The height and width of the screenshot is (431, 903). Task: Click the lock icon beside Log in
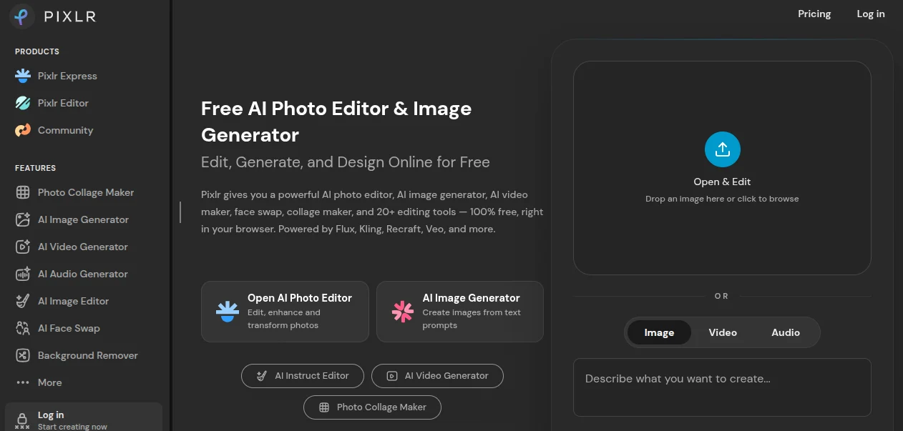tap(23, 420)
